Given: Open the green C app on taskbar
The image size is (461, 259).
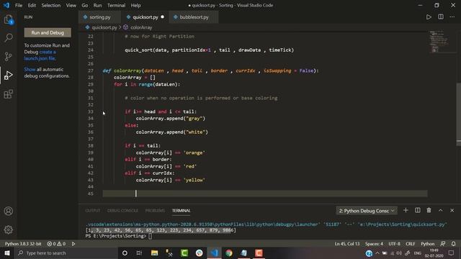Looking at the screenshot, I should [184, 253].
